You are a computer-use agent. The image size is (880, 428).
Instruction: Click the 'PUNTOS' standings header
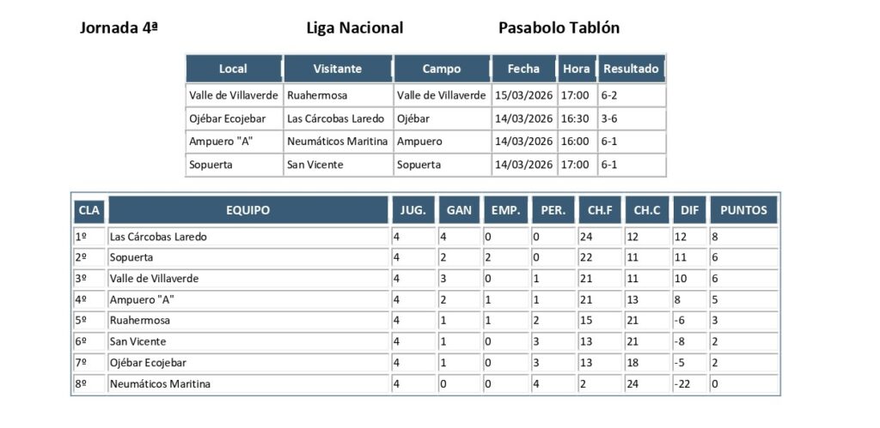pos(743,210)
